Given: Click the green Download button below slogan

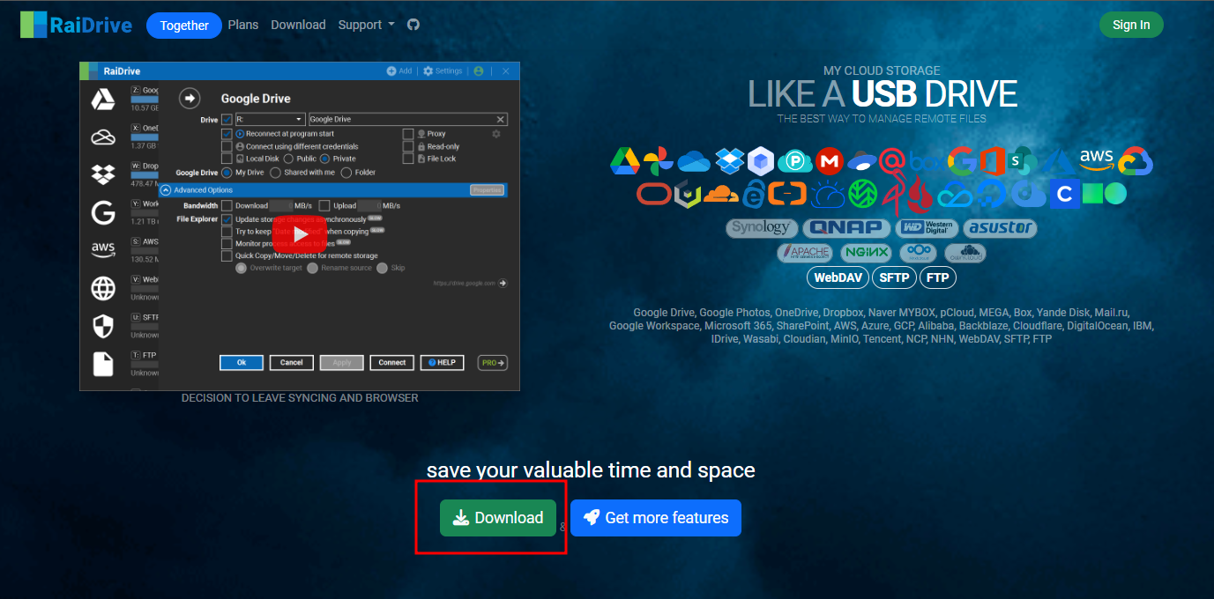Looking at the screenshot, I should pos(498,518).
